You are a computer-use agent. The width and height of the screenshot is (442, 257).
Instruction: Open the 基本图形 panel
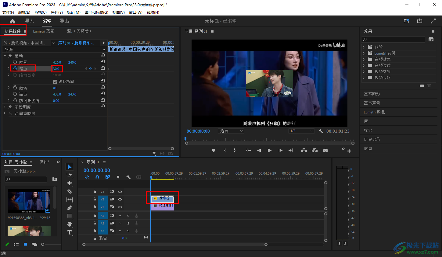point(372,94)
